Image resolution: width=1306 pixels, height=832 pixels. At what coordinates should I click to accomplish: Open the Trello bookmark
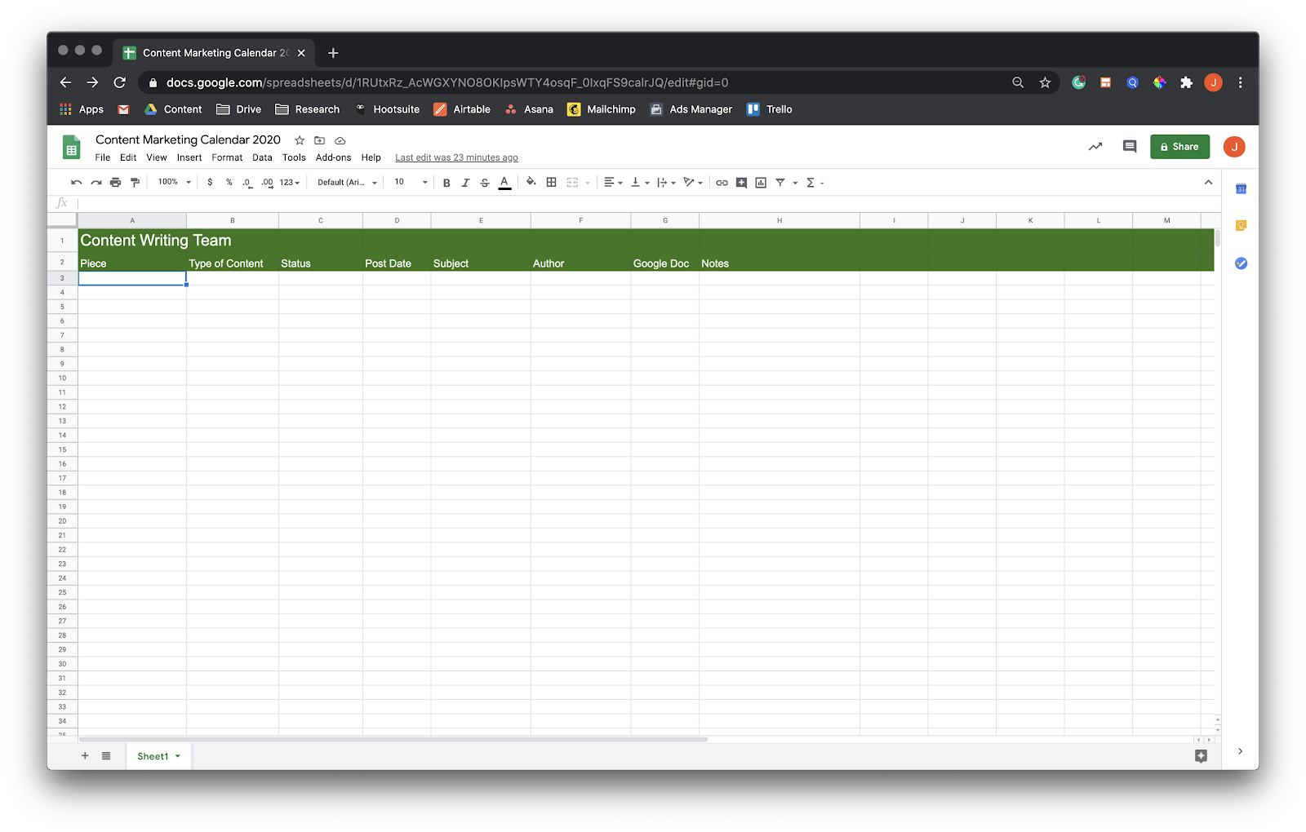click(770, 109)
